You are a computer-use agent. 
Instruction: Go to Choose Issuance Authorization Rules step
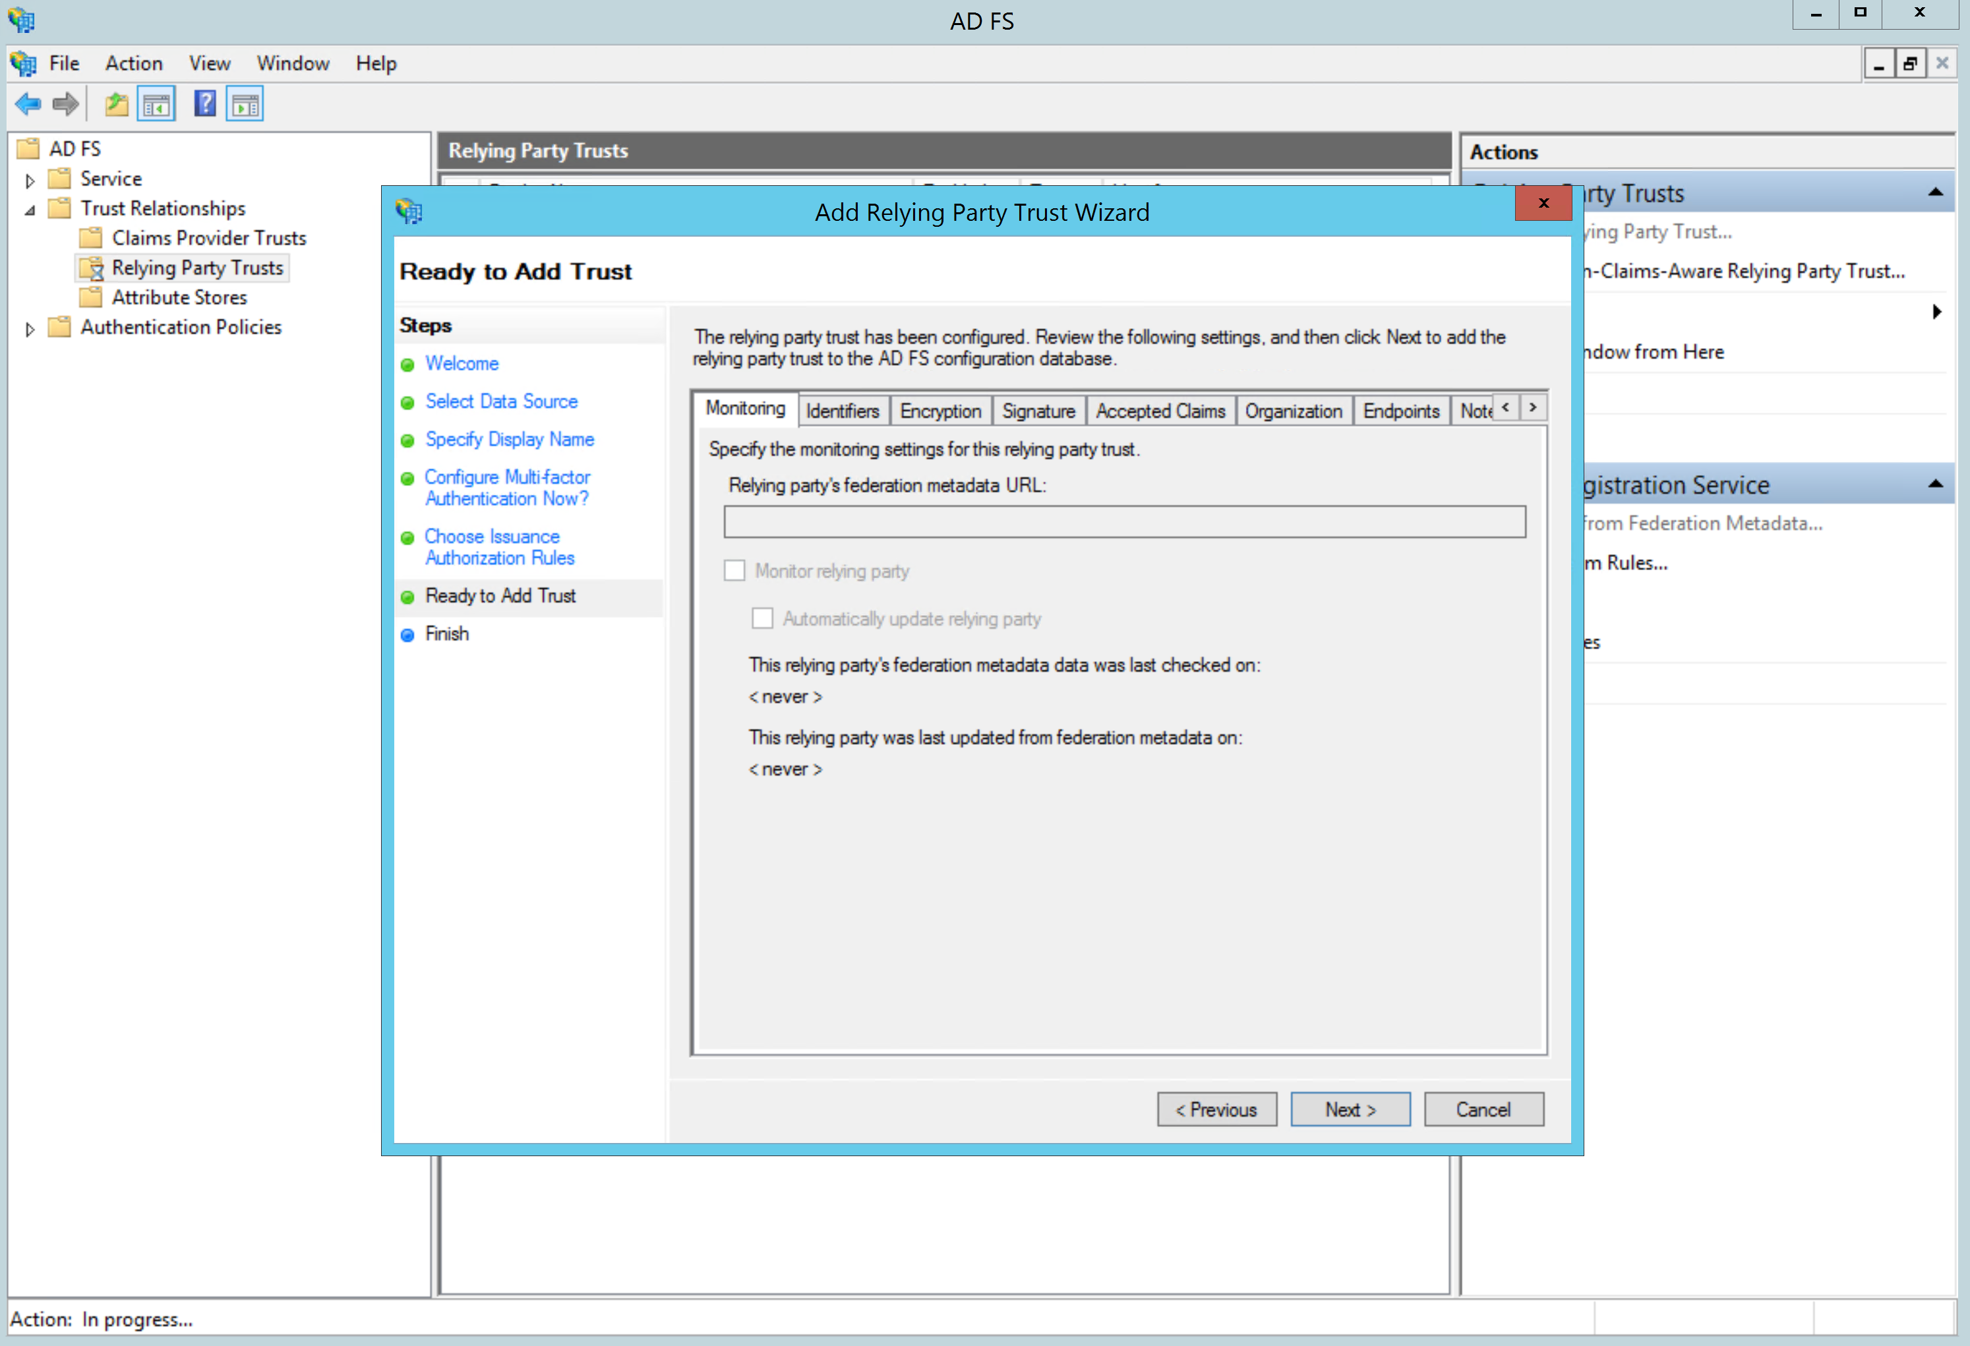499,546
